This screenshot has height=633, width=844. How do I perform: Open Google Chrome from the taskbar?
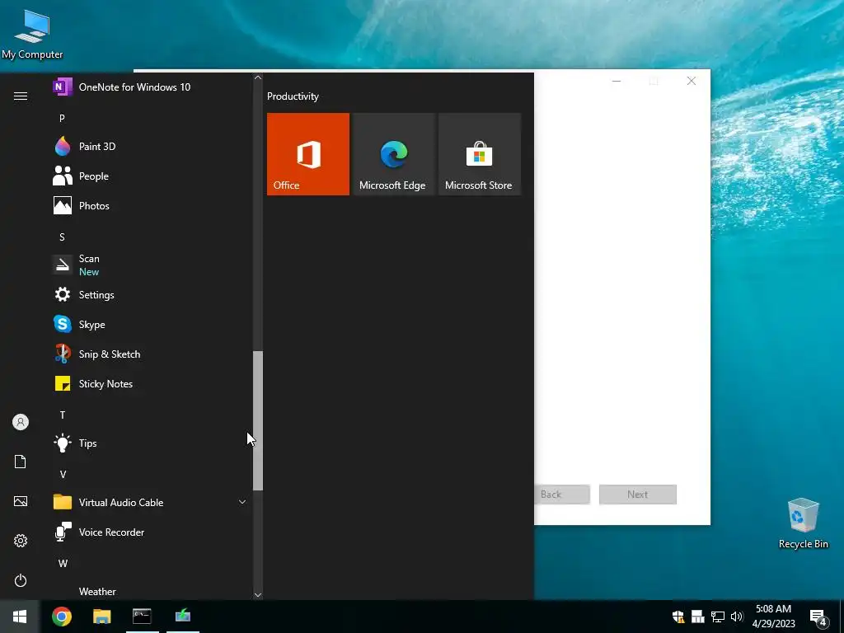pos(61,617)
